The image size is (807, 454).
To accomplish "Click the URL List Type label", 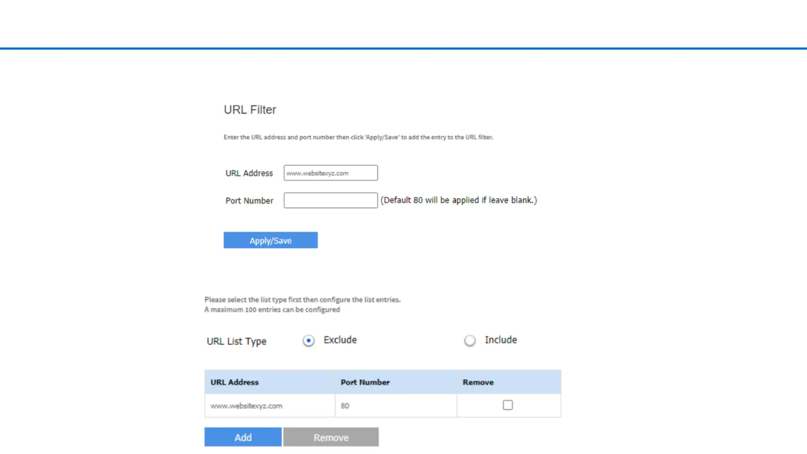I will (x=236, y=341).
